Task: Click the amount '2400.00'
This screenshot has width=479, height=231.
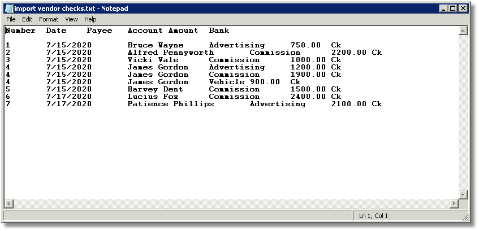Action: 308,97
